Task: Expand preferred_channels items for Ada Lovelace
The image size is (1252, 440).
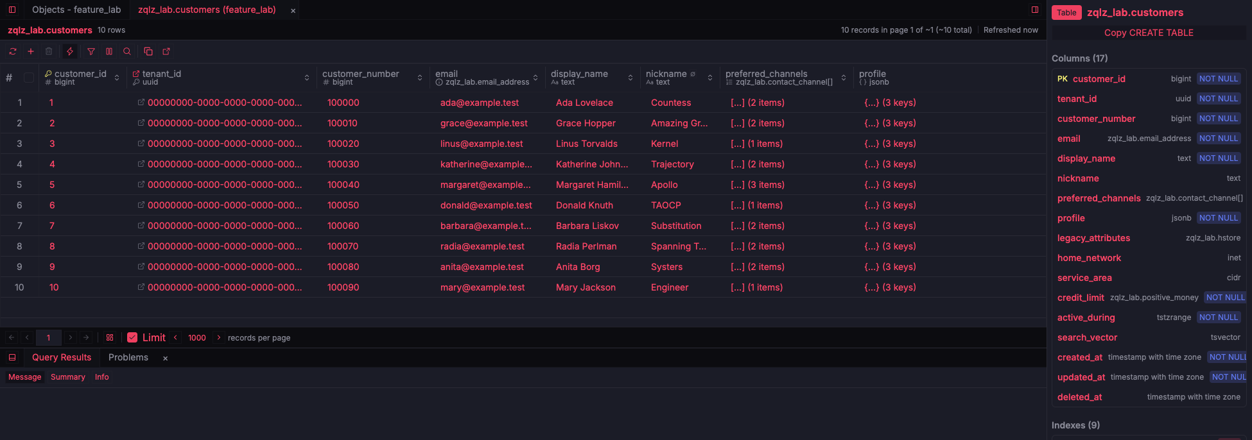Action: pos(758,103)
